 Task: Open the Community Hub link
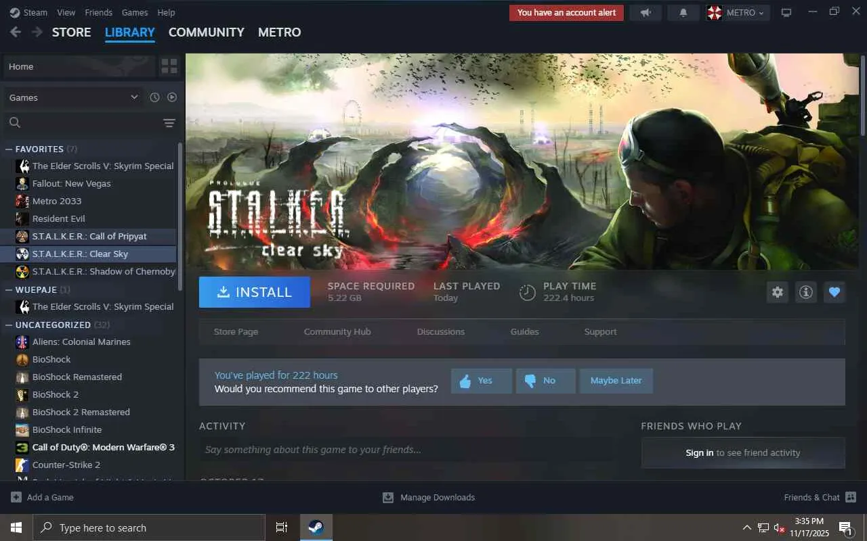(337, 332)
